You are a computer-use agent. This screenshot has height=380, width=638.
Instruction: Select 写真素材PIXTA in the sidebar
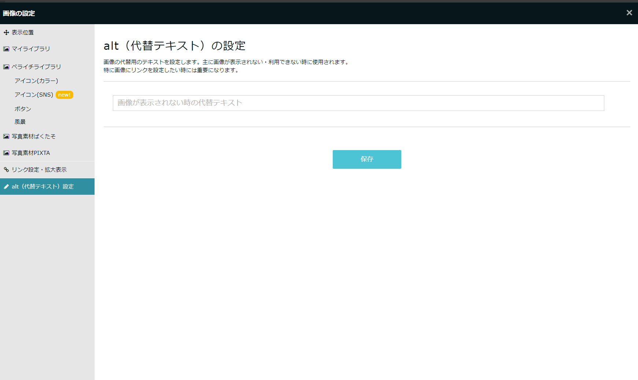click(47, 153)
